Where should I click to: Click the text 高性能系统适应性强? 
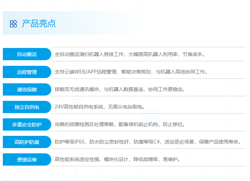pyautogui.click(x=77, y=159)
